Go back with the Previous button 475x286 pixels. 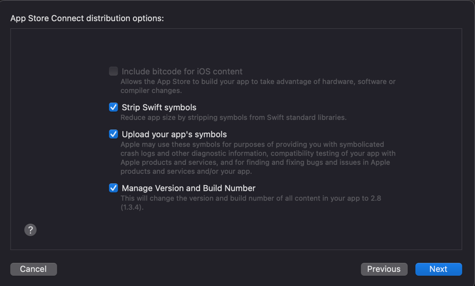pos(384,269)
